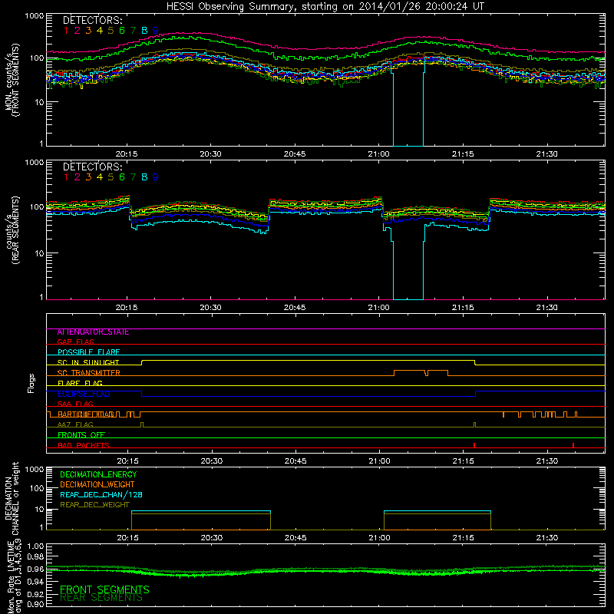This screenshot has height=614, width=614.
Task: Click the SAA_FLAG label
Action: (75, 404)
